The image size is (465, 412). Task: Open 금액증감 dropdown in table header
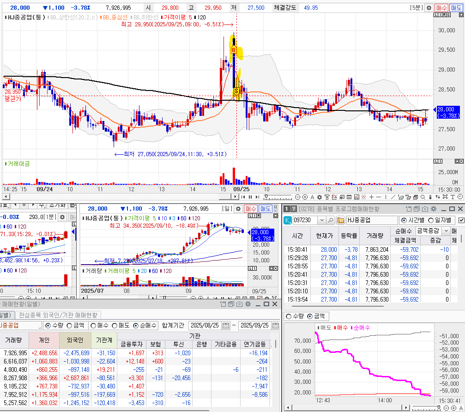(446, 231)
